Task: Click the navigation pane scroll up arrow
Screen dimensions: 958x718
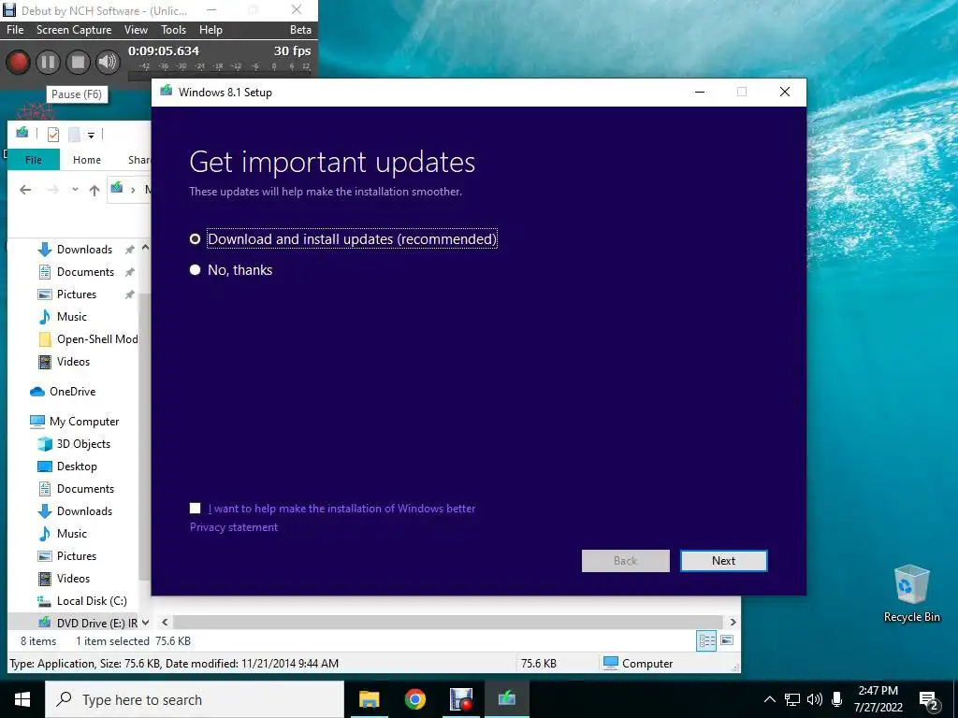Action: tap(145, 247)
